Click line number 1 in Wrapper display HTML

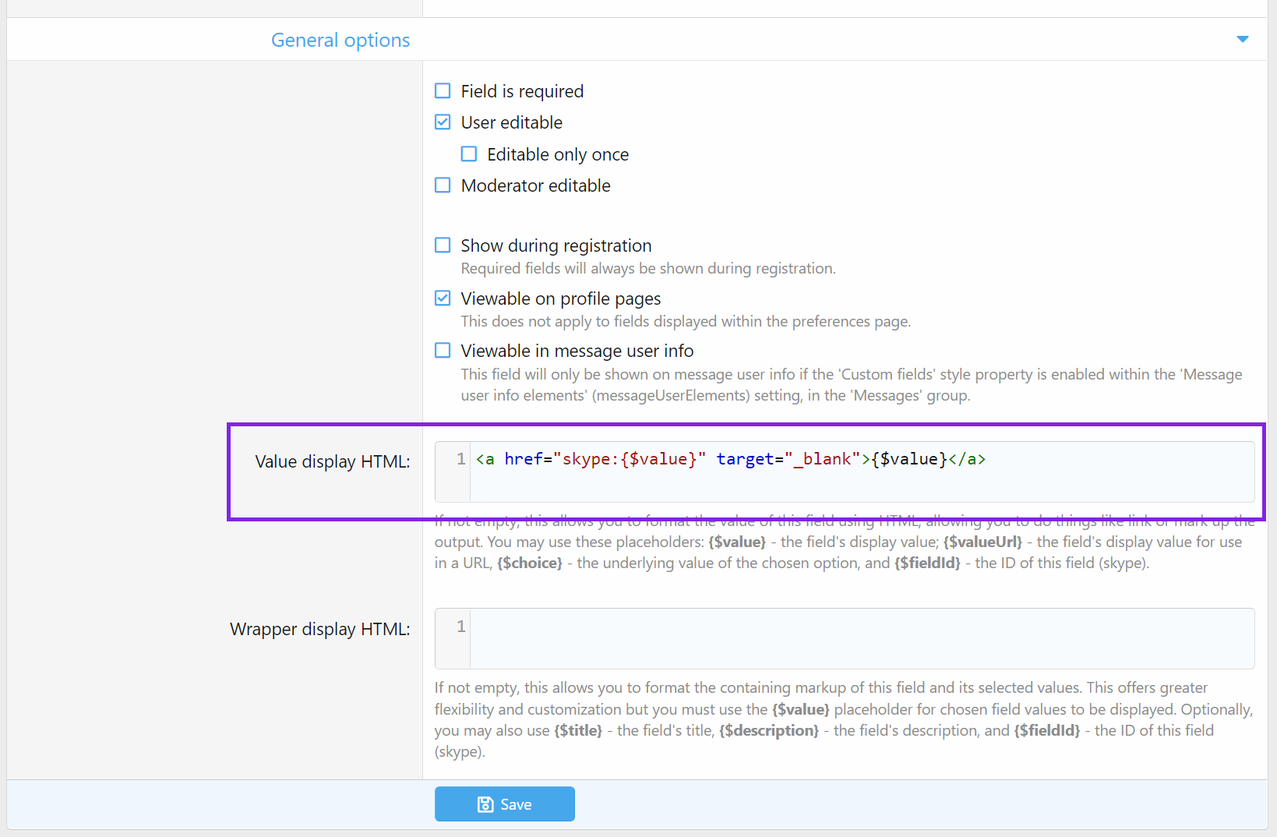[x=461, y=627]
